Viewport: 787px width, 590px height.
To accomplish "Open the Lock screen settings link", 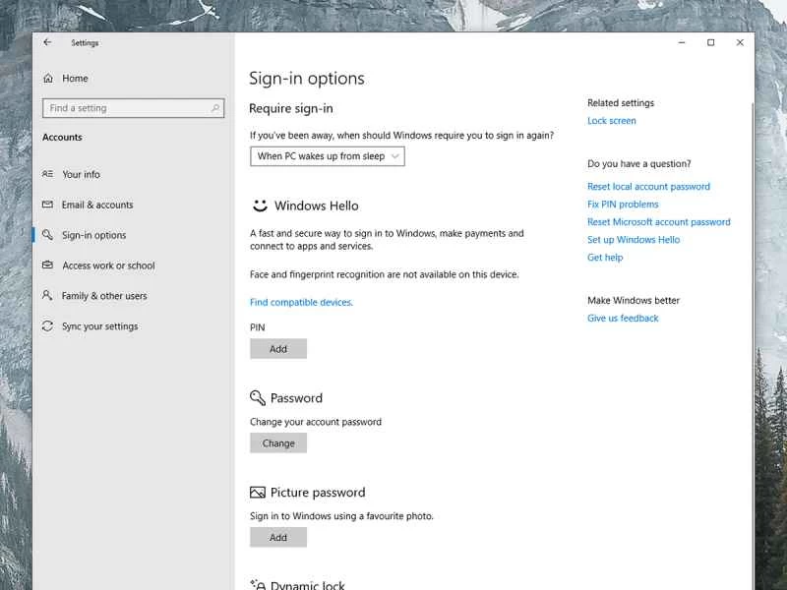I will coord(611,120).
